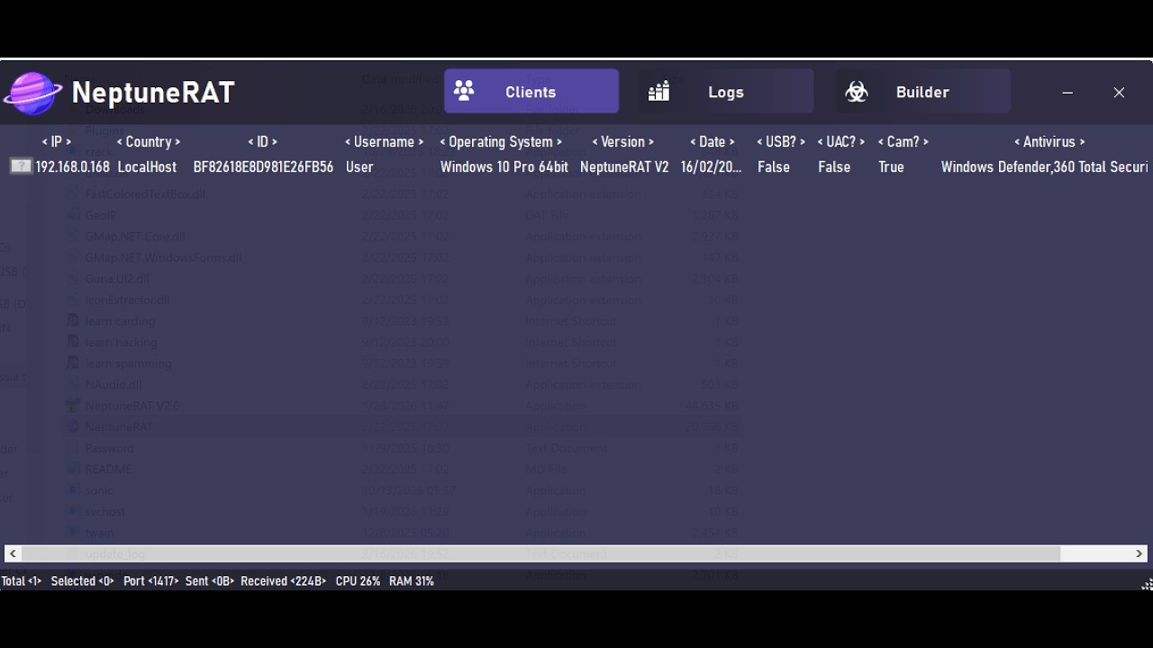Click the bar chart icon beside Logs
This screenshot has height=648, width=1153.
(658, 91)
